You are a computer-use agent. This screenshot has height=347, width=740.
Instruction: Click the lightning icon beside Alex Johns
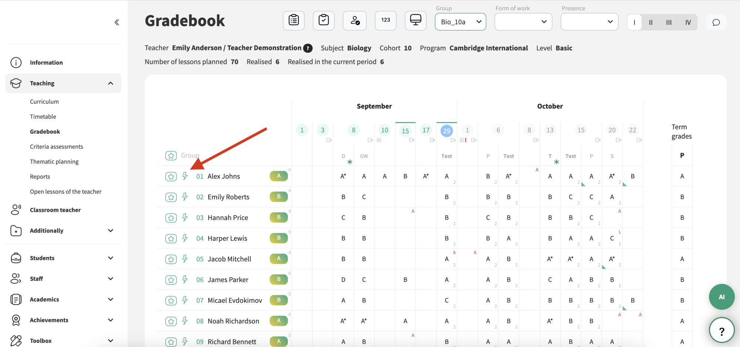(185, 176)
